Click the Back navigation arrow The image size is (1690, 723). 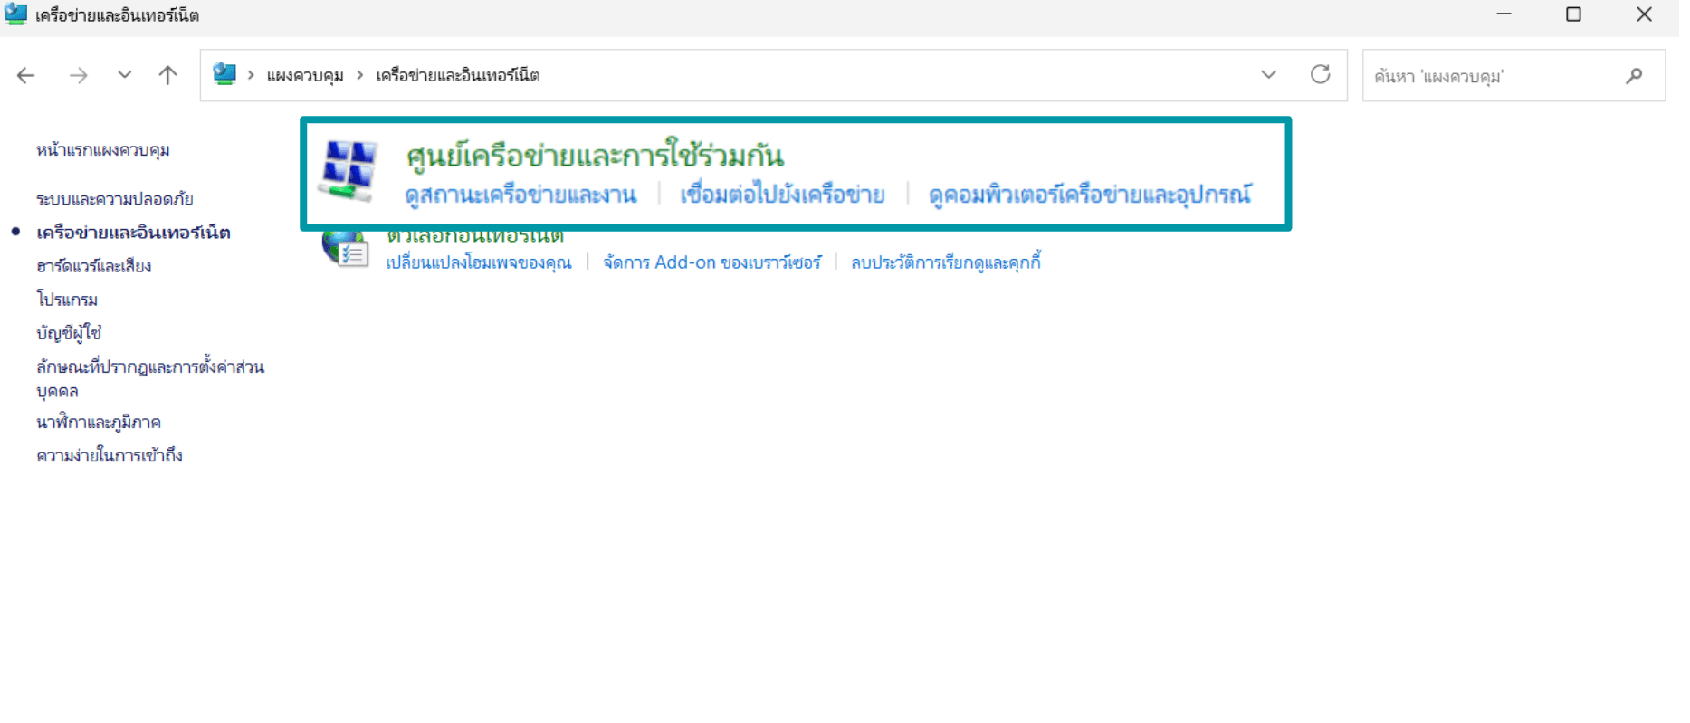[x=26, y=76]
